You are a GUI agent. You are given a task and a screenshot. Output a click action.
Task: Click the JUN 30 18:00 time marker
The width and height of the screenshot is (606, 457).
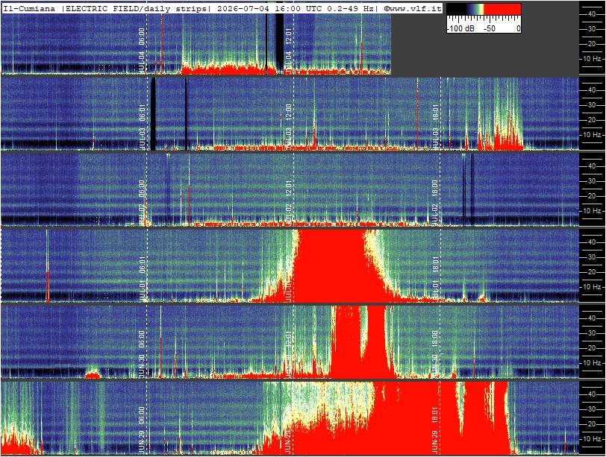pos(435,354)
